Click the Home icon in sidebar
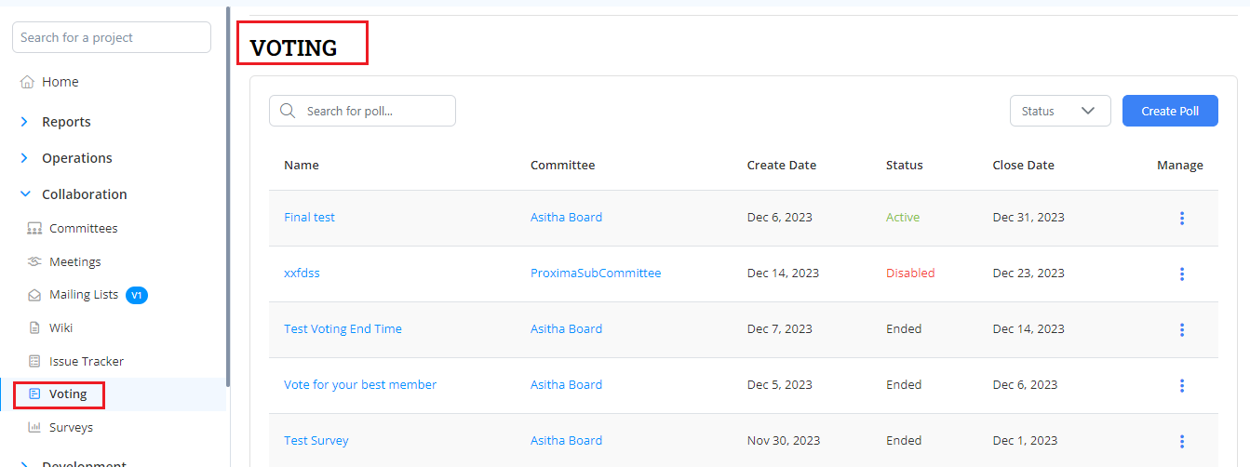The image size is (1250, 467). click(x=27, y=82)
